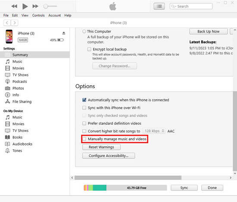Enable Convert higher bit rate songs checkbox

click(x=84, y=131)
